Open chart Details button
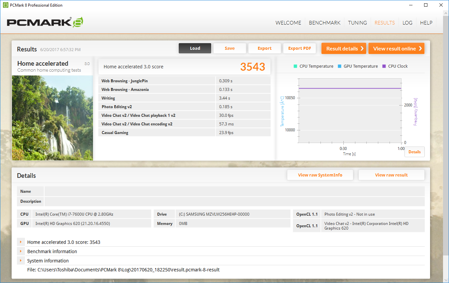Viewport: 449px width, 283px height. tap(414, 152)
